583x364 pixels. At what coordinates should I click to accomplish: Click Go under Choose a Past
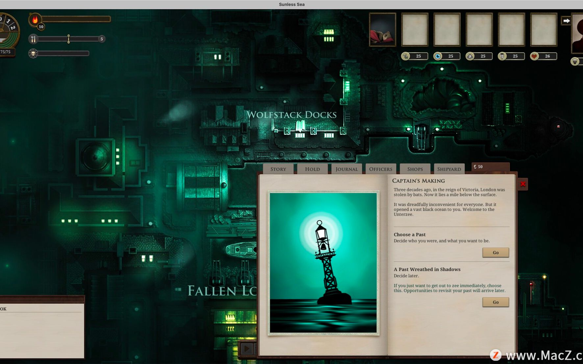(x=495, y=252)
